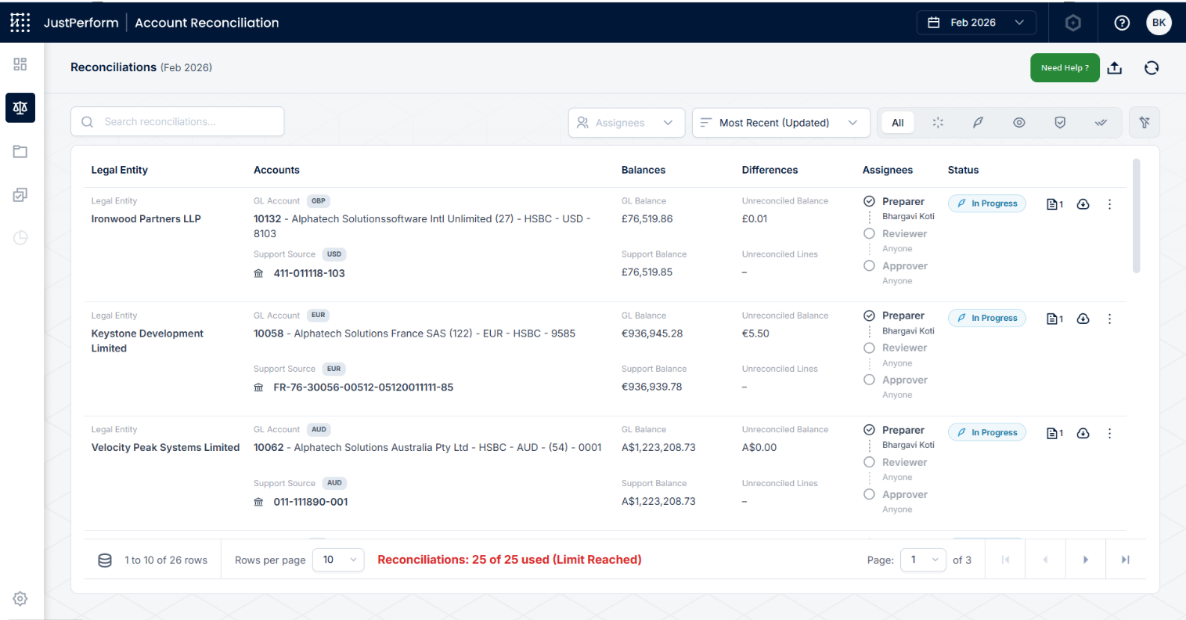Image resolution: width=1186 pixels, height=620 pixels.
Task: Click the GL balance A$1,223,208.73
Action: (658, 448)
